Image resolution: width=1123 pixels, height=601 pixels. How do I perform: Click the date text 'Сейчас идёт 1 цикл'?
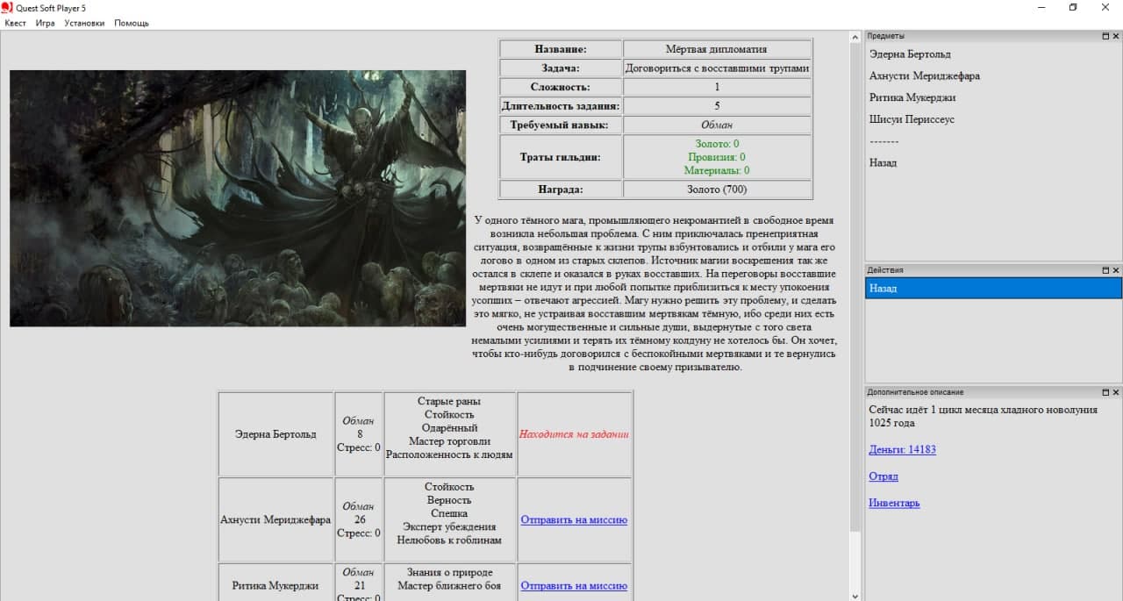click(915, 409)
